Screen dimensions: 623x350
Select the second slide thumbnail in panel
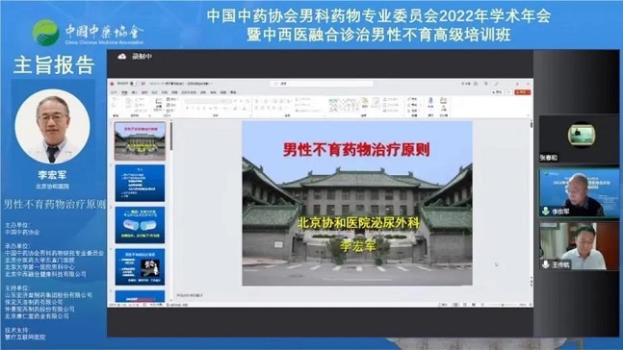coord(140,184)
